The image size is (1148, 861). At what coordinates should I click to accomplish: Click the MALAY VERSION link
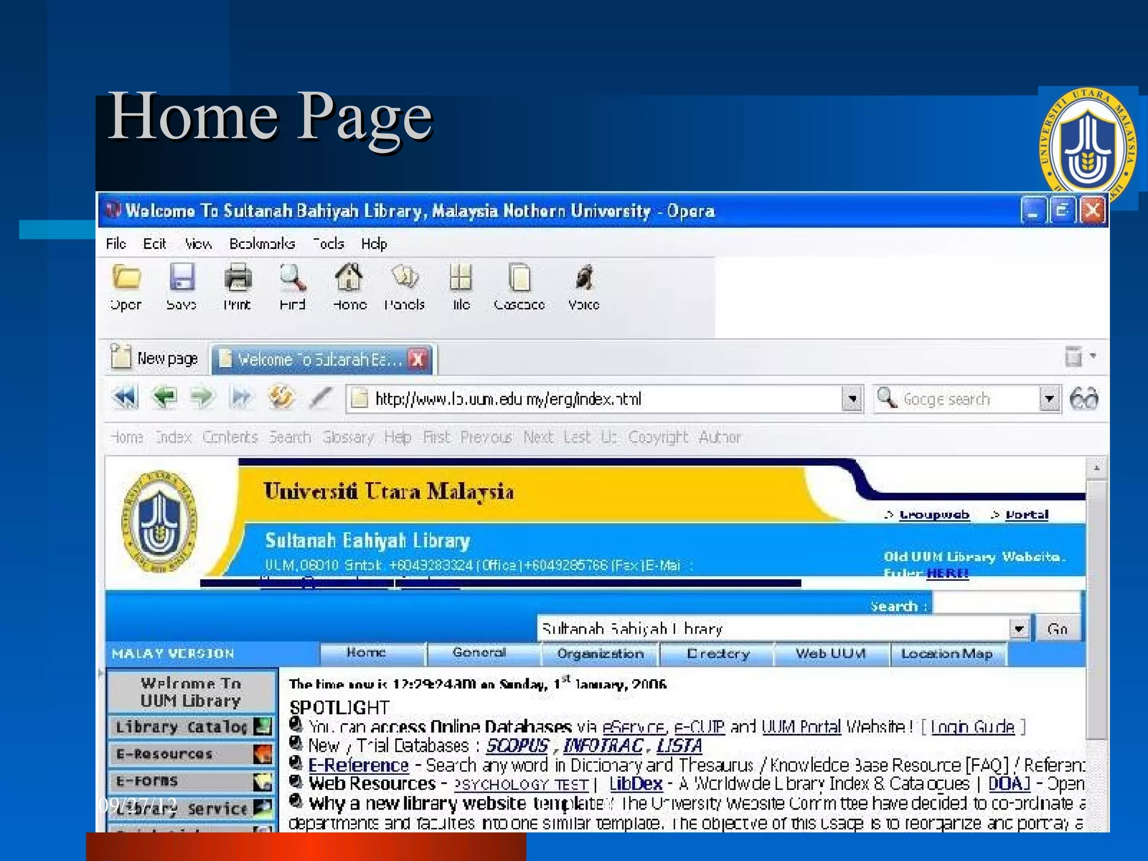(x=173, y=654)
